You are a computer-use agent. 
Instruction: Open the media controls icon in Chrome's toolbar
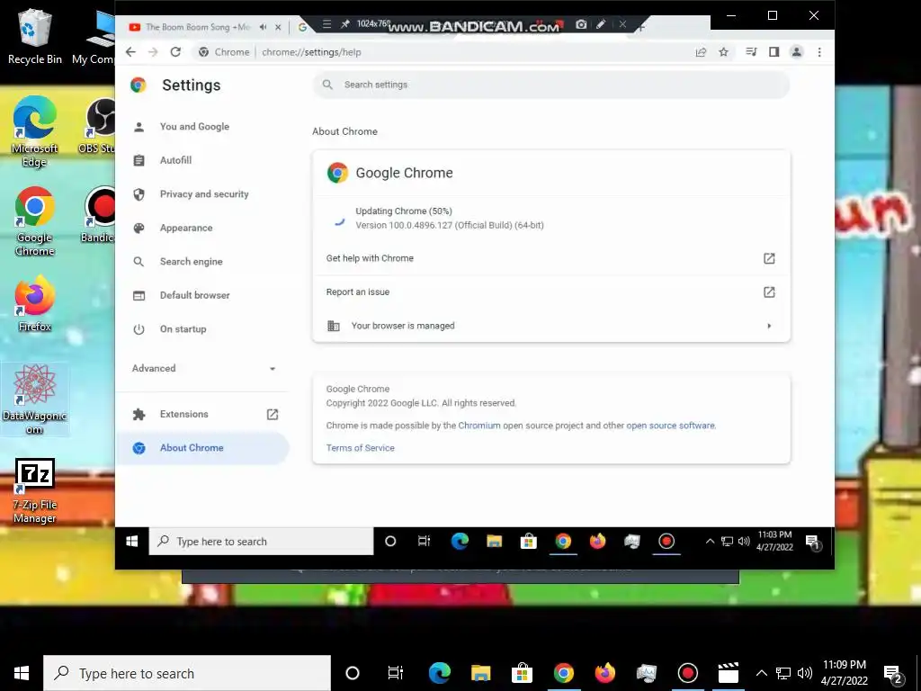point(751,52)
